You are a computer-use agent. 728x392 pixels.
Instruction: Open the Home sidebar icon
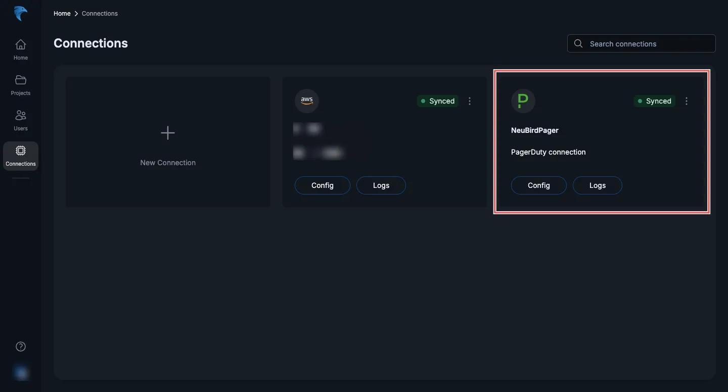coord(21,44)
